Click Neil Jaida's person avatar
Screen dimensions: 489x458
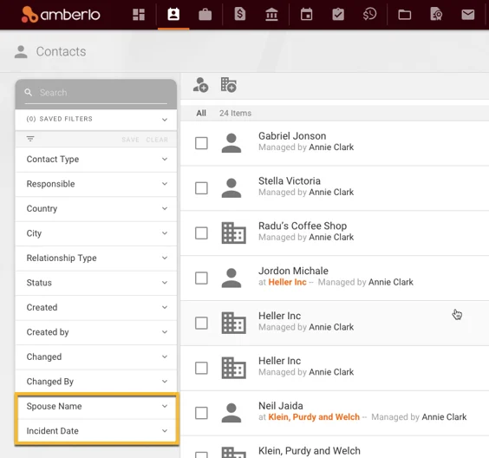tap(231, 413)
